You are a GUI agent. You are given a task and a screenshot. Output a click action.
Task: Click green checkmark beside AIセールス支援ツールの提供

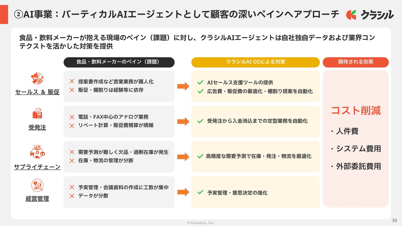pos(200,83)
